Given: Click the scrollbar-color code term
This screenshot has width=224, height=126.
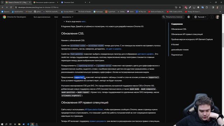Looking at the screenshot, I should click(78, 46).
